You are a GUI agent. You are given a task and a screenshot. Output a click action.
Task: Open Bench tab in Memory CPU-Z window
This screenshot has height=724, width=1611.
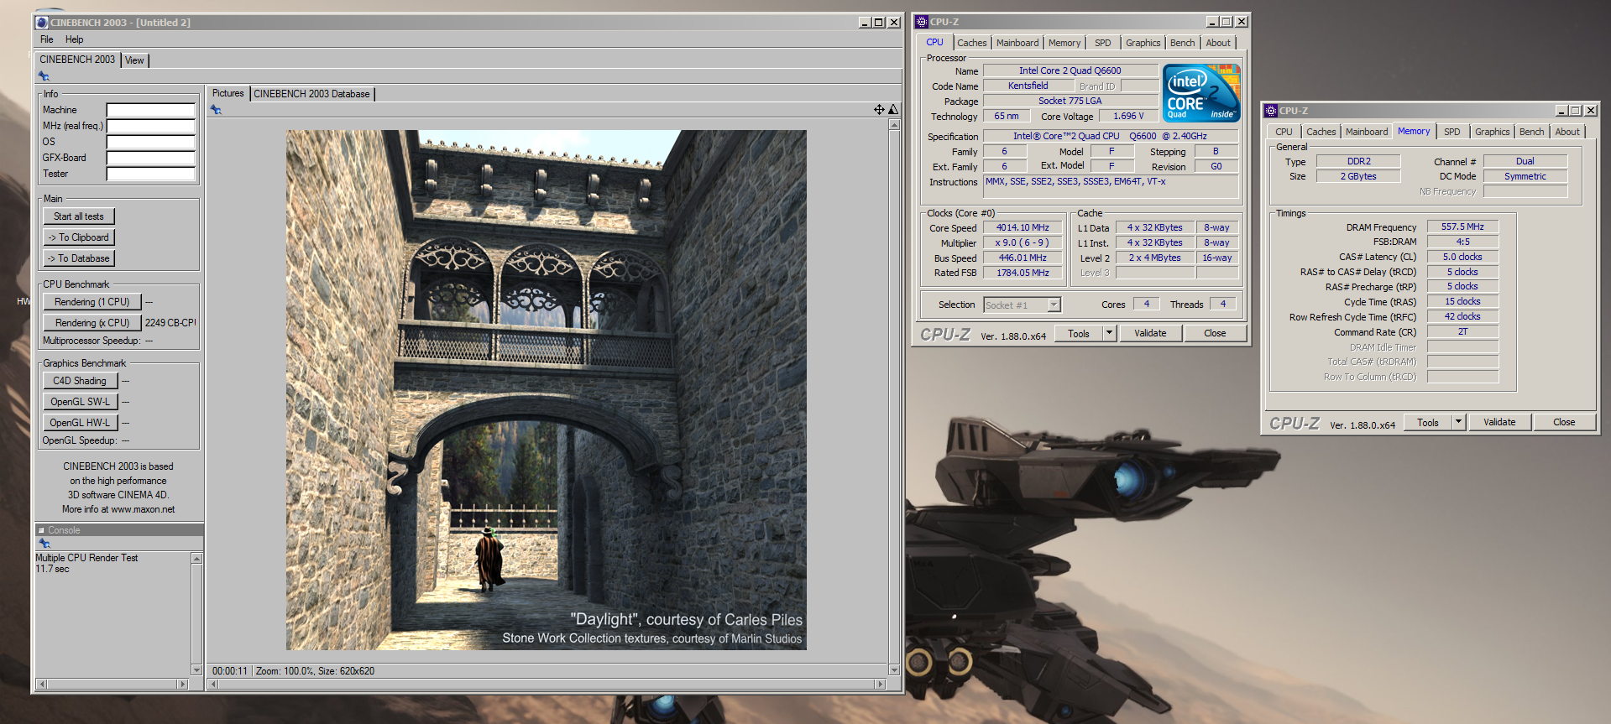pyautogui.click(x=1531, y=132)
